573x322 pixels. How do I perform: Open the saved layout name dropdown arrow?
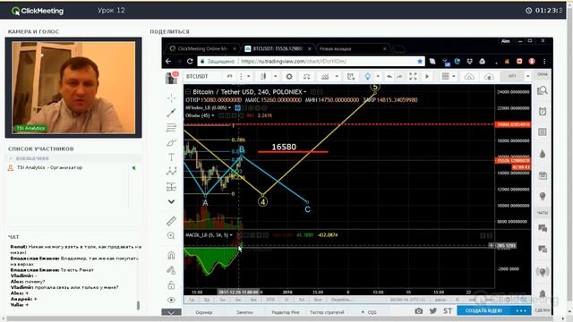click(527, 76)
